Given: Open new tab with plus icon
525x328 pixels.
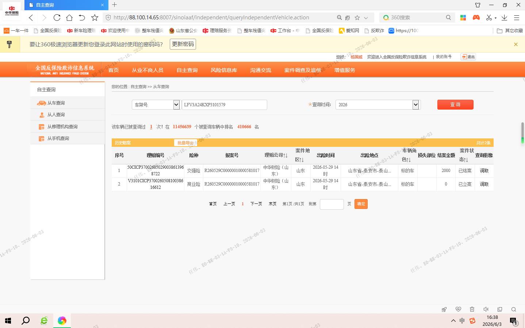Looking at the screenshot, I should (114, 5).
